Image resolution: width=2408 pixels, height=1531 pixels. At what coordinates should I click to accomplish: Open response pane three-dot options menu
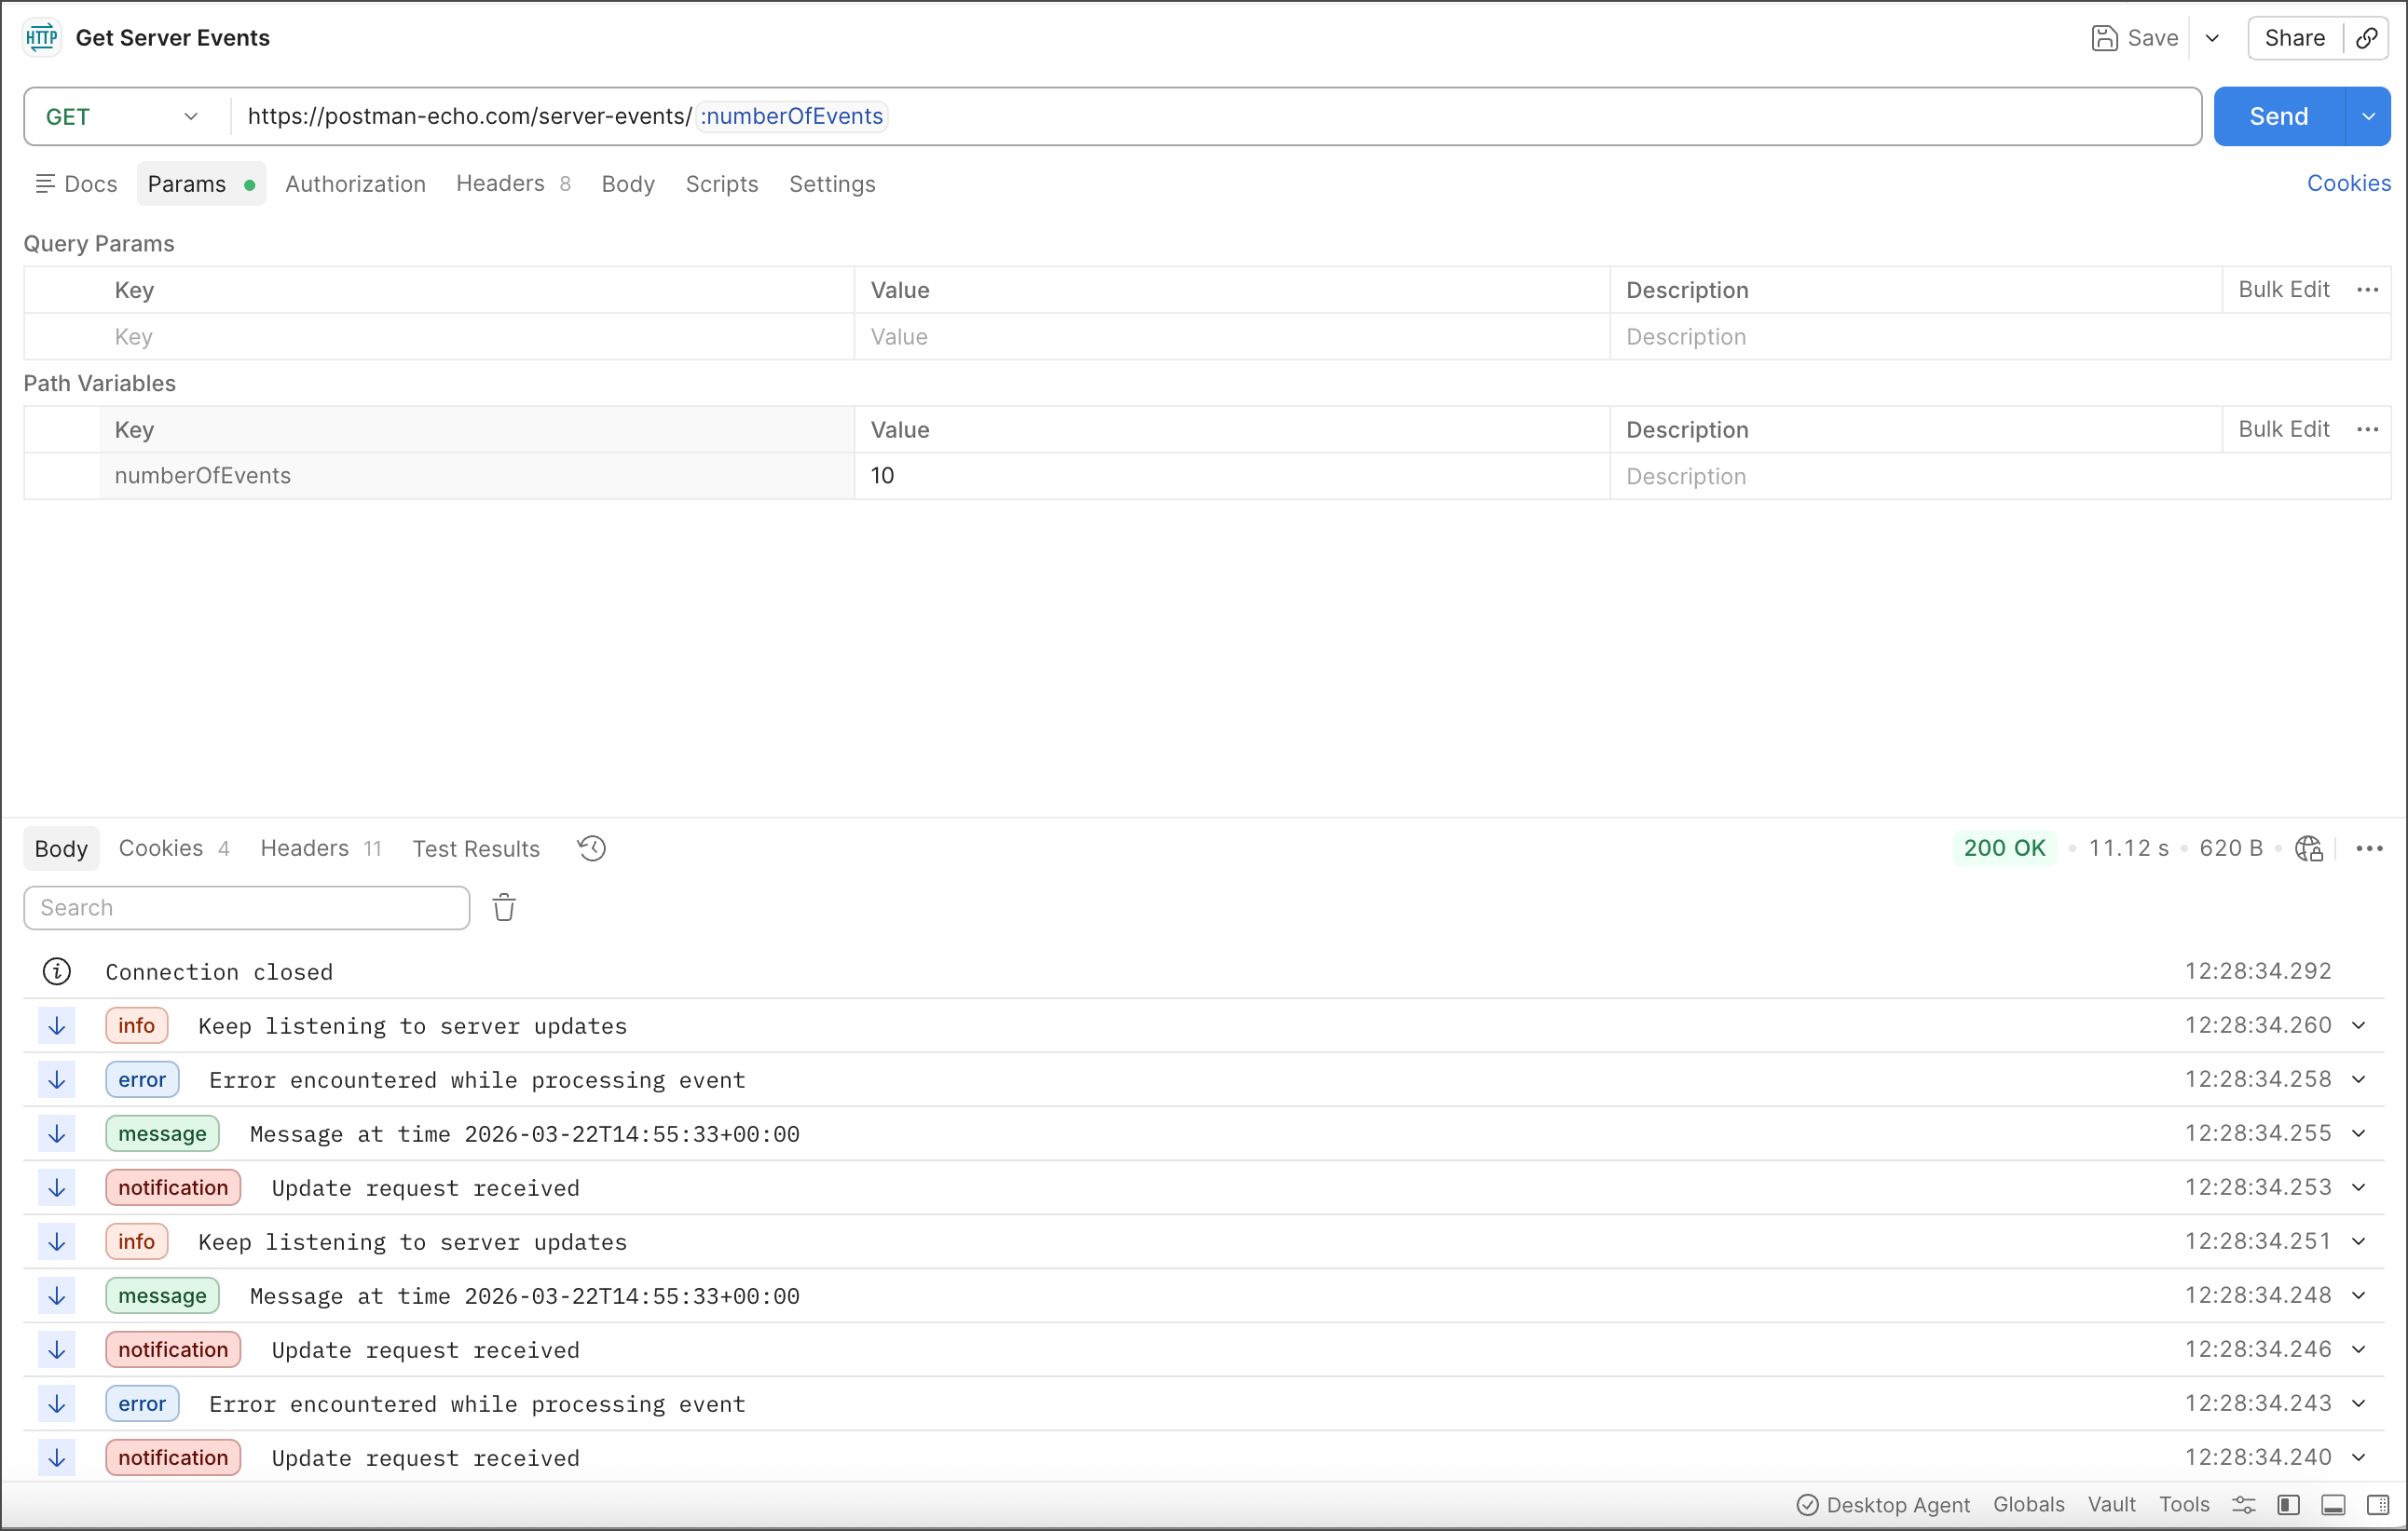[2369, 848]
